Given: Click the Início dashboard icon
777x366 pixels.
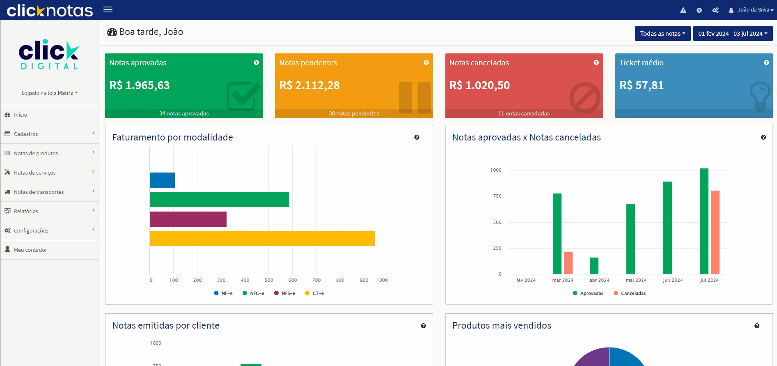Looking at the screenshot, I should [7, 115].
